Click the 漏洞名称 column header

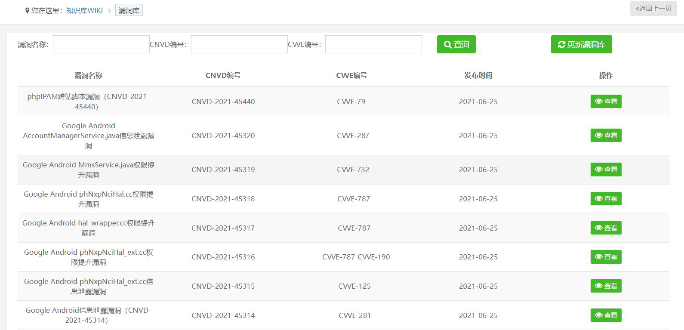coord(88,75)
